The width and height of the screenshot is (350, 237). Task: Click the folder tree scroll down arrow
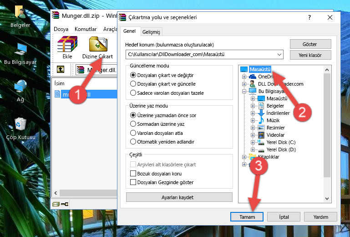point(327,198)
